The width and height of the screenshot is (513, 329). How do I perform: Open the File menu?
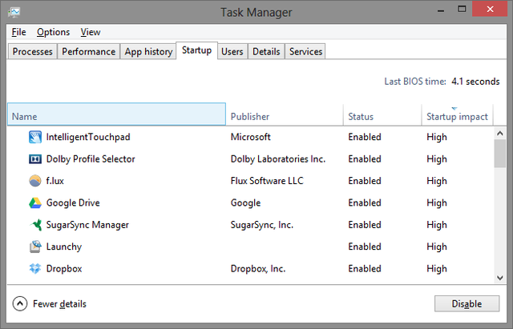18,32
